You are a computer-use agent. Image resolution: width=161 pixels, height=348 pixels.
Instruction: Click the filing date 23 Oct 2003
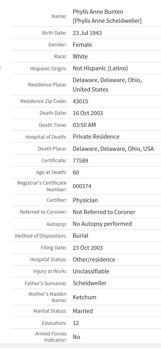(x=88, y=248)
